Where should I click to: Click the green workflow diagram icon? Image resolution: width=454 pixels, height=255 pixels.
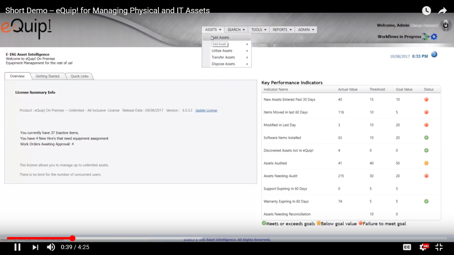(425, 37)
